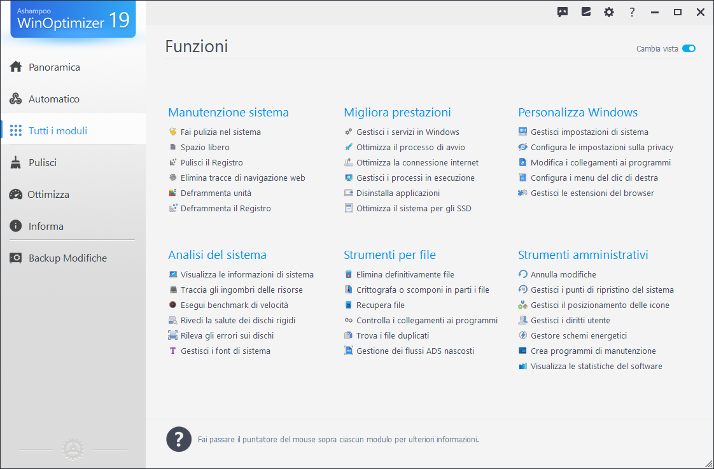The height and width of the screenshot is (469, 714).
Task: Open Configura le impostazioni sulla privacy
Action: (602, 147)
